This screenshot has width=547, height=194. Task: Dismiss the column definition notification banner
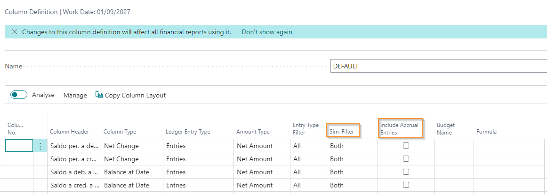(14, 32)
